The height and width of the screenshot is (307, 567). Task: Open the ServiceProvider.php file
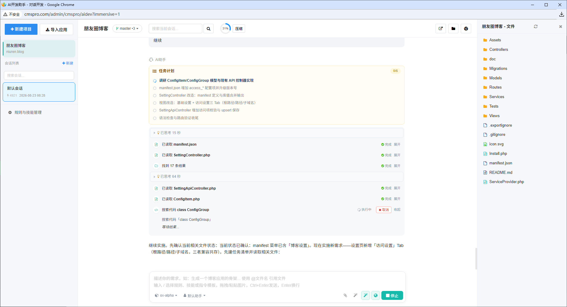pos(506,182)
